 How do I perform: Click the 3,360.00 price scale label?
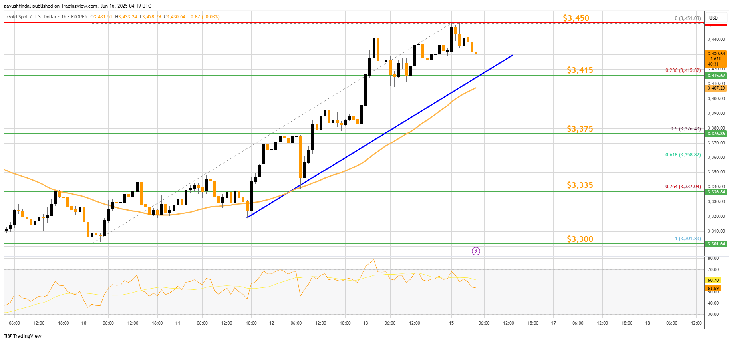coord(716,157)
